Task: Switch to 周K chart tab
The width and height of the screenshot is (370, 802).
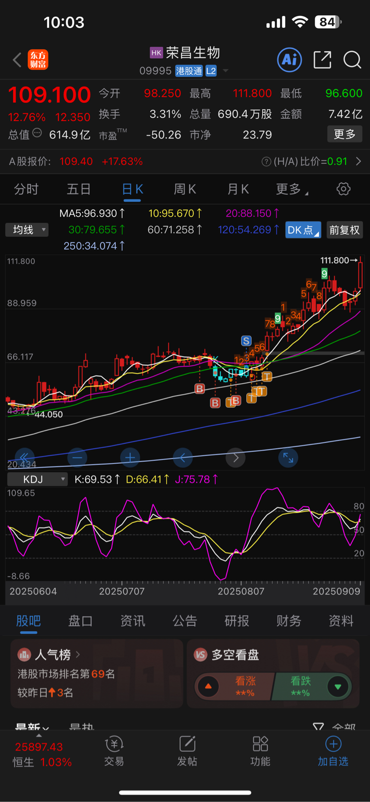Action: (x=185, y=189)
